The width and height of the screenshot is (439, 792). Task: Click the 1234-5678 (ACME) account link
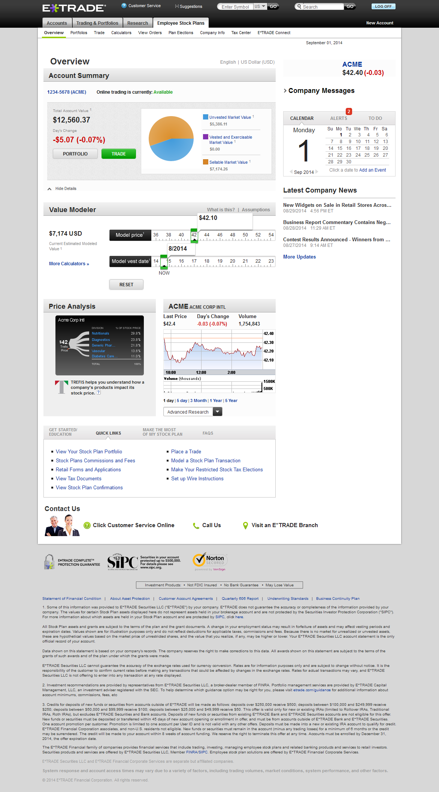tap(67, 92)
